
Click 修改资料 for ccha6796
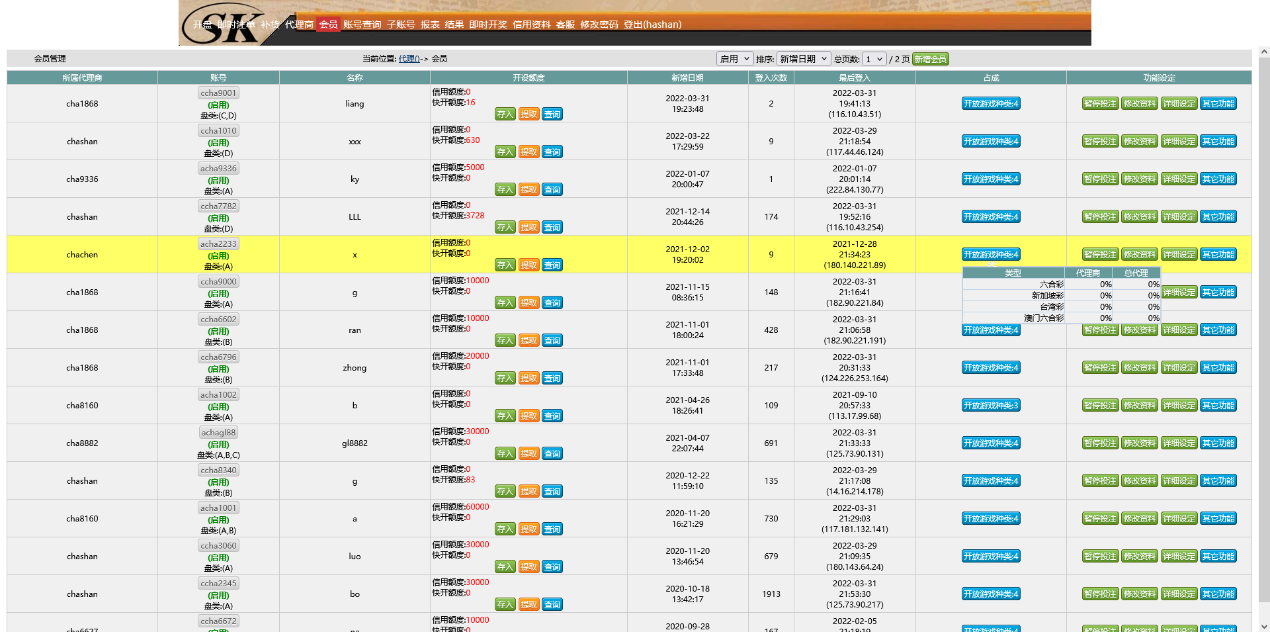click(1140, 368)
